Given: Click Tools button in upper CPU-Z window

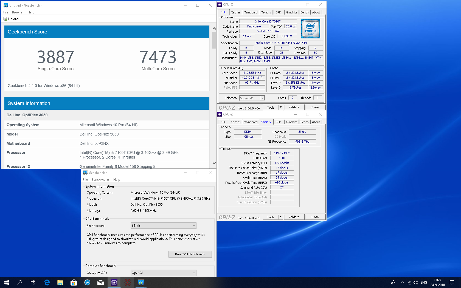Looking at the screenshot, I should click(271, 107).
